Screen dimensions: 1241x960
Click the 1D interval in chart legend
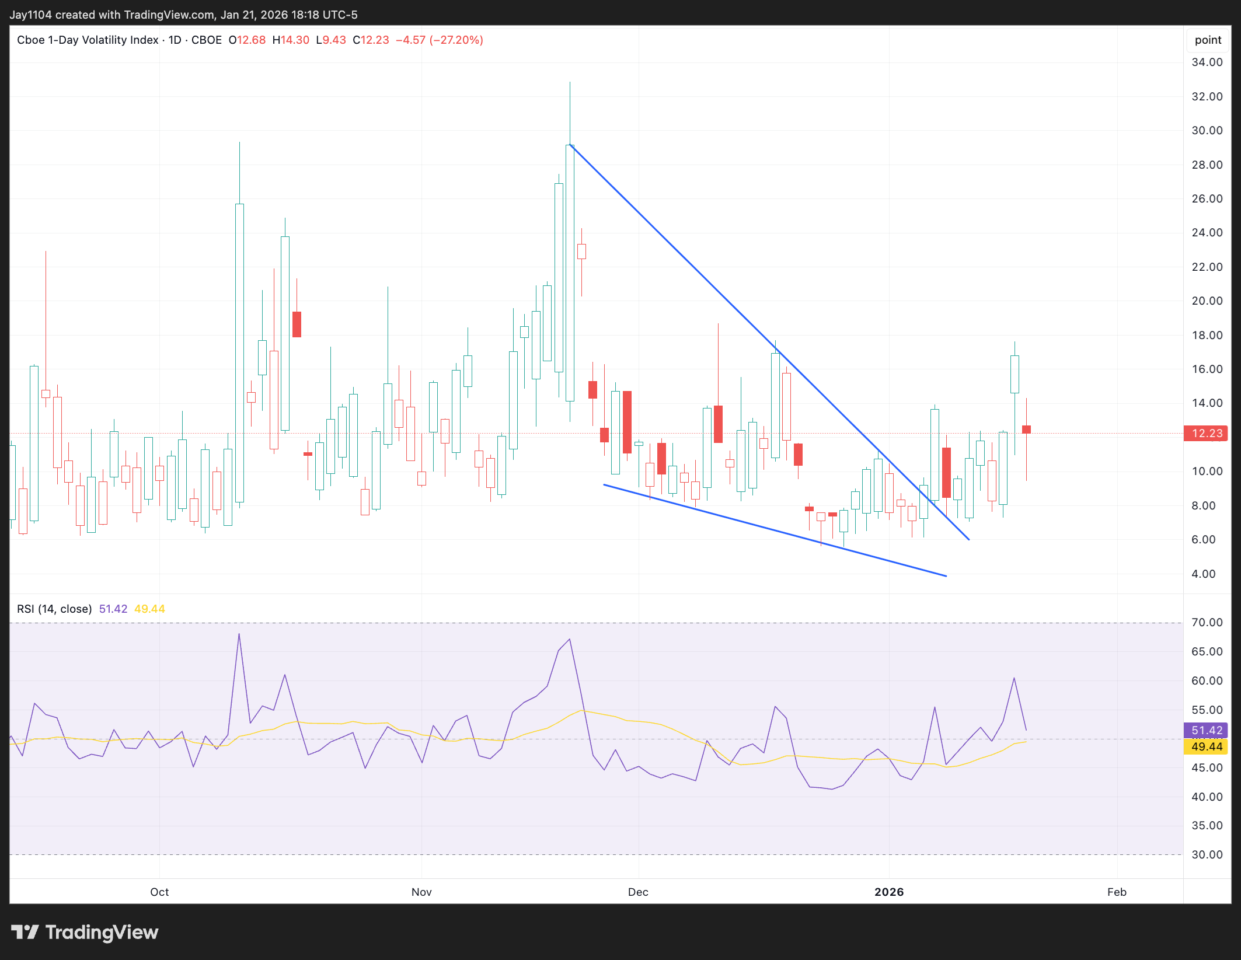[x=175, y=40]
